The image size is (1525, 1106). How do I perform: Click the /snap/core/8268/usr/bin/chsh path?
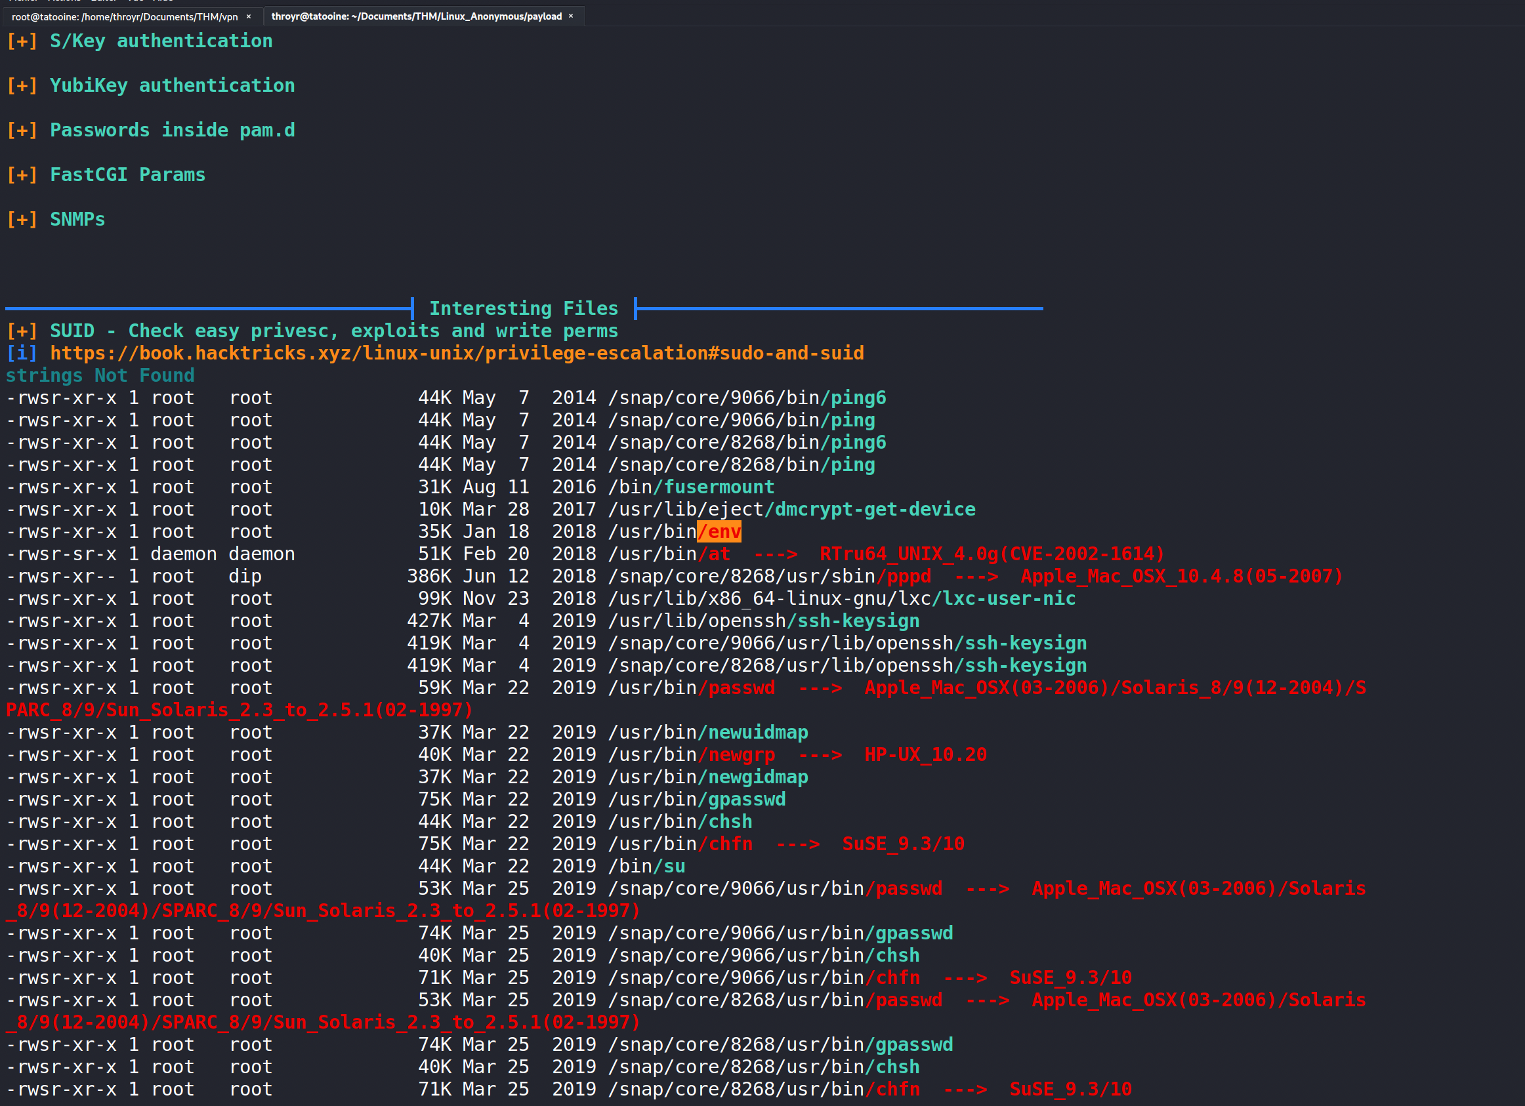[764, 1067]
